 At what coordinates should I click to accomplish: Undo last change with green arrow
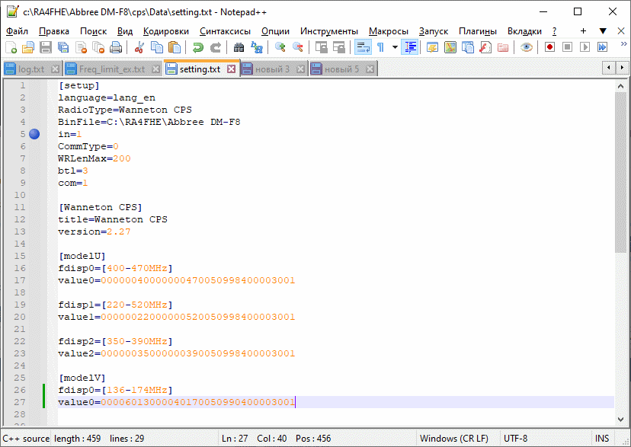click(x=197, y=47)
